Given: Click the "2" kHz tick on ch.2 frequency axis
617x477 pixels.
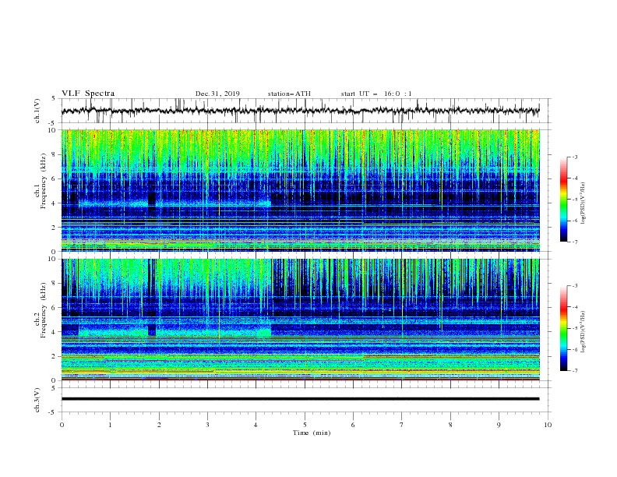Looking at the screenshot, I should pyautogui.click(x=55, y=356).
